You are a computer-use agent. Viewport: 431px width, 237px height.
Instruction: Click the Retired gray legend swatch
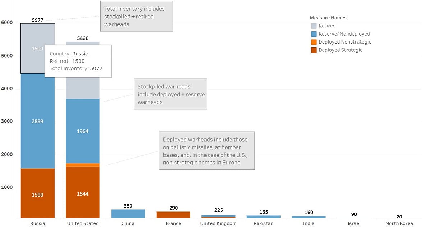pos(314,26)
